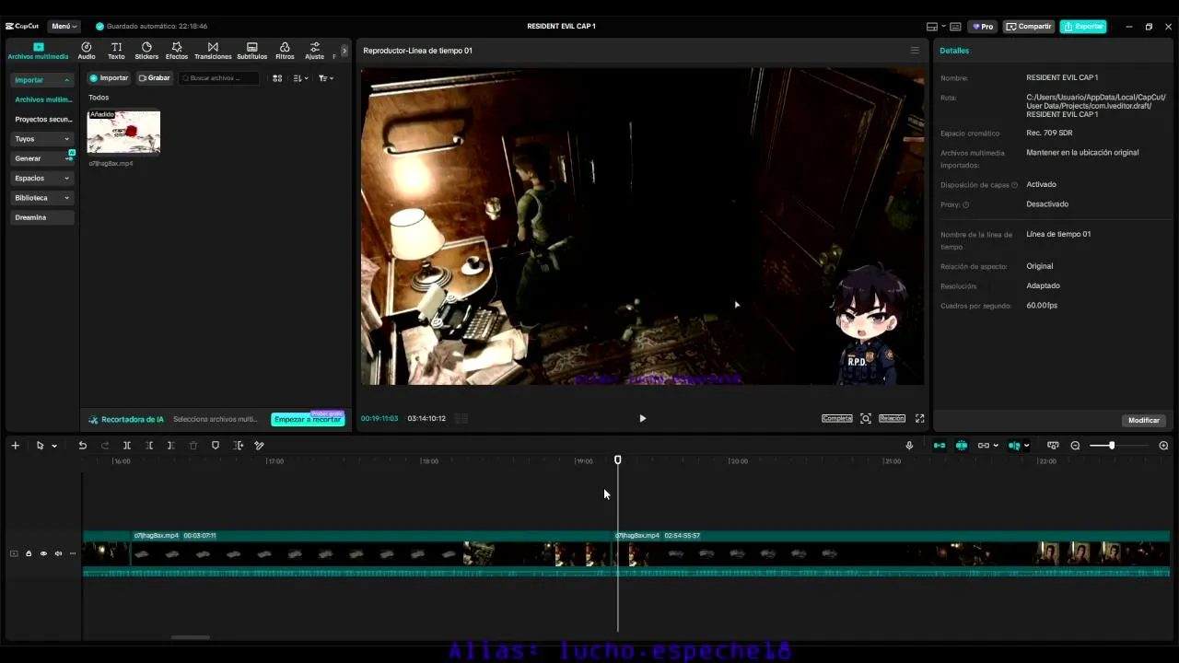The height and width of the screenshot is (663, 1179).
Task: Switch media view to grid layout
Action: pyautogui.click(x=277, y=78)
